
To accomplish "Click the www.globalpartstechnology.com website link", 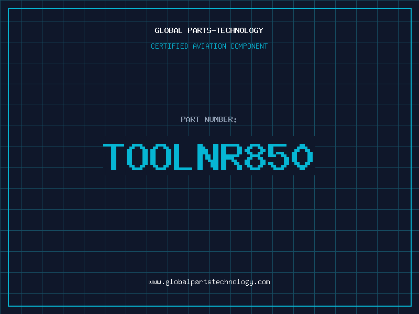I will click(209, 282).
